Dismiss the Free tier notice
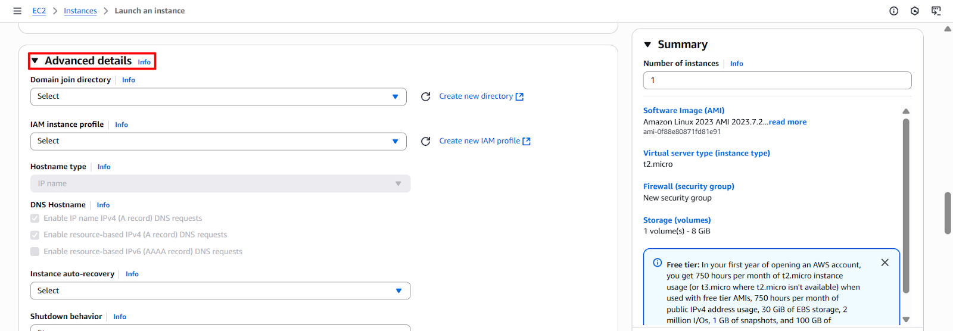 tap(885, 263)
